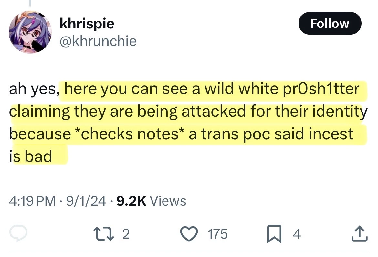
Task: Like the tweet with the heart icon
Action: click(x=194, y=233)
